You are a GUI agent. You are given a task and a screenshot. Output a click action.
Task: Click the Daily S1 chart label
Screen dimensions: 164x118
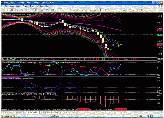pos(70,36)
